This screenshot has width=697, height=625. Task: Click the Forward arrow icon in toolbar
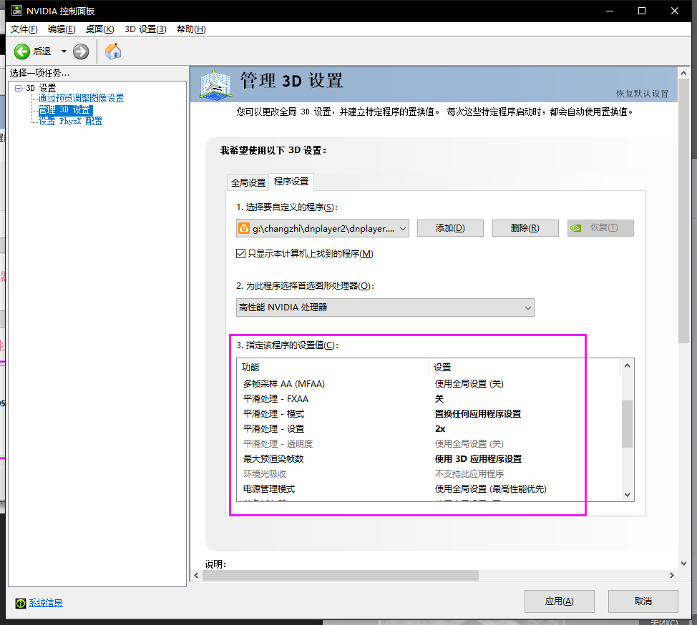(81, 51)
